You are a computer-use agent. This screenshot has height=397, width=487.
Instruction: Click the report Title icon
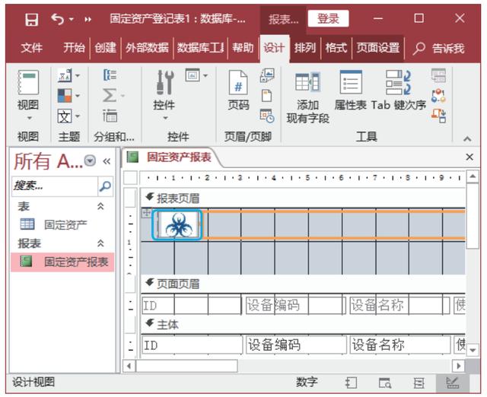click(266, 96)
